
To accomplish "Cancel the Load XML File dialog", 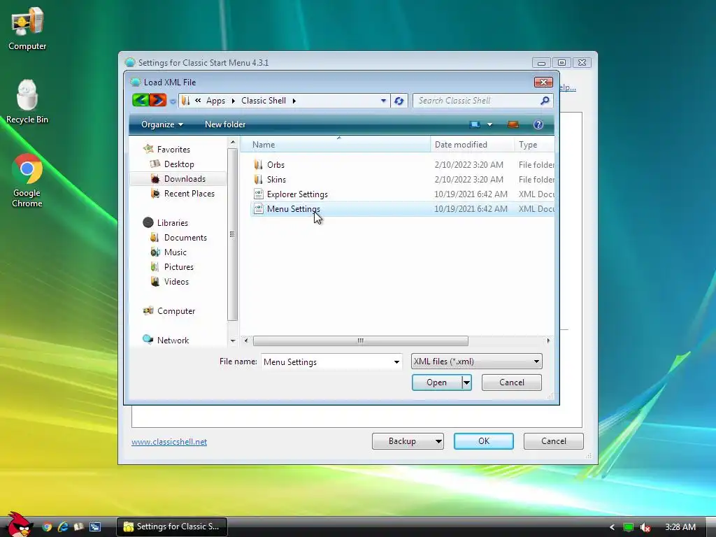I will 511,382.
